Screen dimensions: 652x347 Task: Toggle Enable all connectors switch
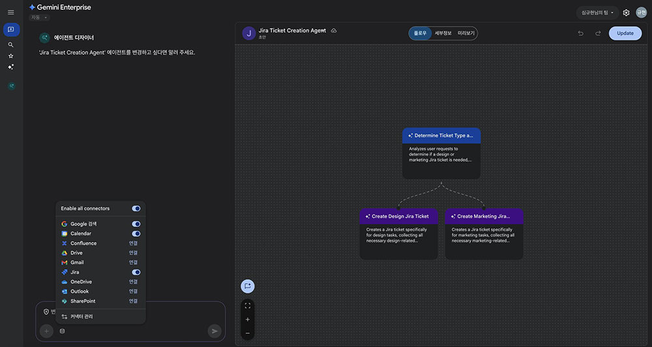pyautogui.click(x=136, y=209)
